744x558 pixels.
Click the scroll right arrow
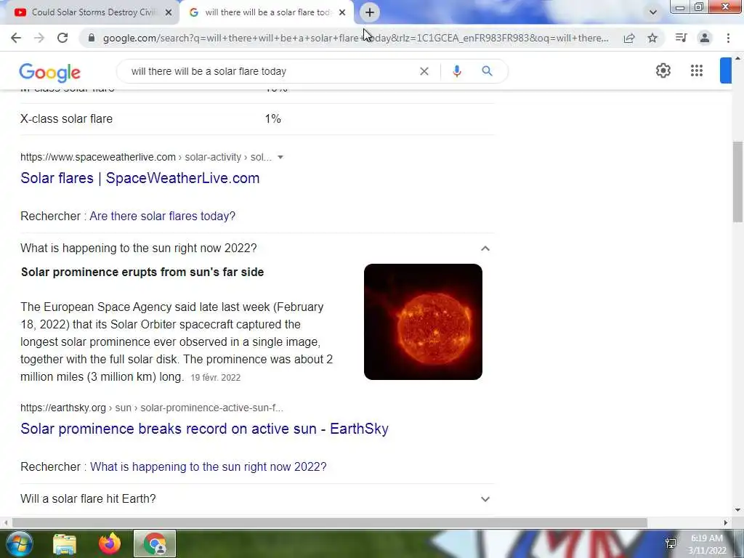click(725, 522)
